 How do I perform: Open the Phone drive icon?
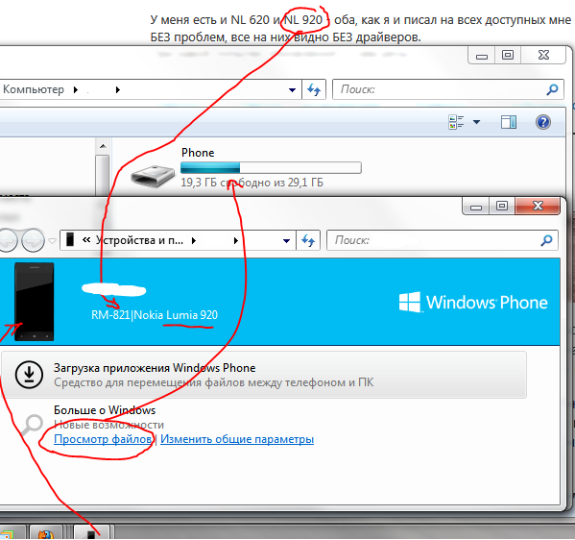point(153,176)
